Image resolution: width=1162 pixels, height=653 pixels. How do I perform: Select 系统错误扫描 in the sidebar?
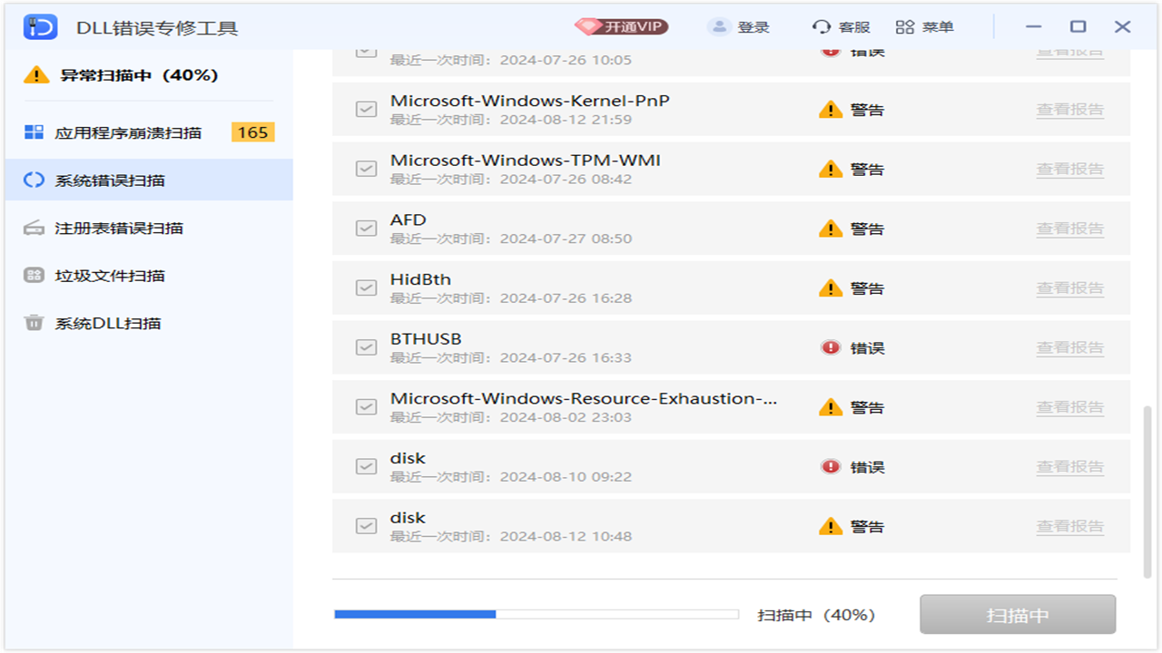pos(149,180)
